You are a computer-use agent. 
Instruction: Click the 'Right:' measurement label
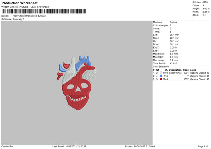(156, 38)
